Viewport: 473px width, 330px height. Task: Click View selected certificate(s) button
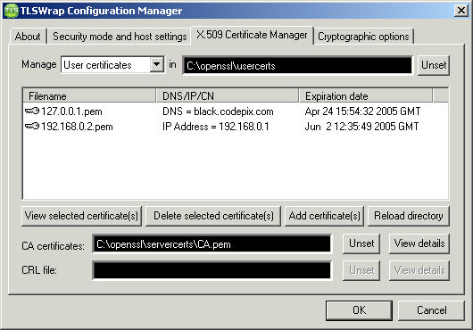pos(81,216)
